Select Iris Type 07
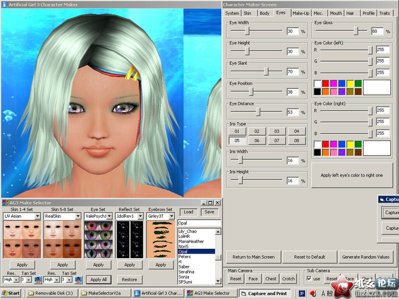399x299 pixels. pos(277,141)
